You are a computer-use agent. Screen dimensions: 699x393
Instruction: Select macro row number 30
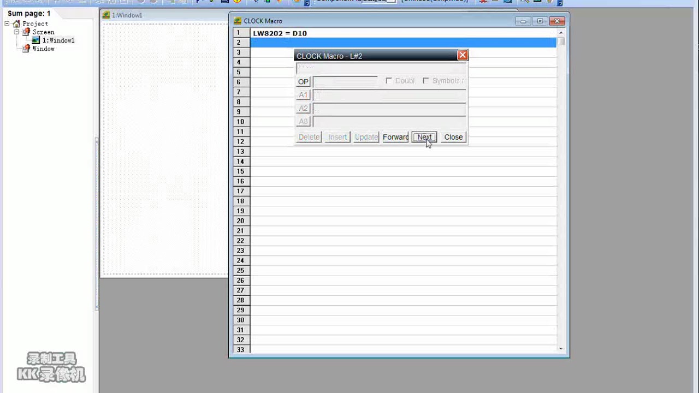(x=240, y=320)
